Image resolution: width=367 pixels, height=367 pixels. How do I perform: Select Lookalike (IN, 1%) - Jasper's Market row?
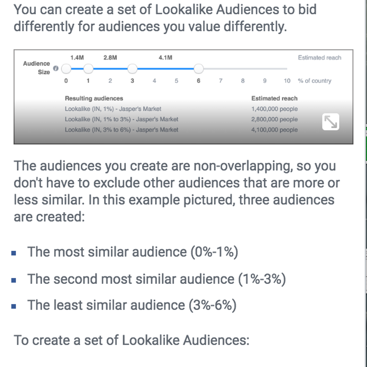(181, 109)
